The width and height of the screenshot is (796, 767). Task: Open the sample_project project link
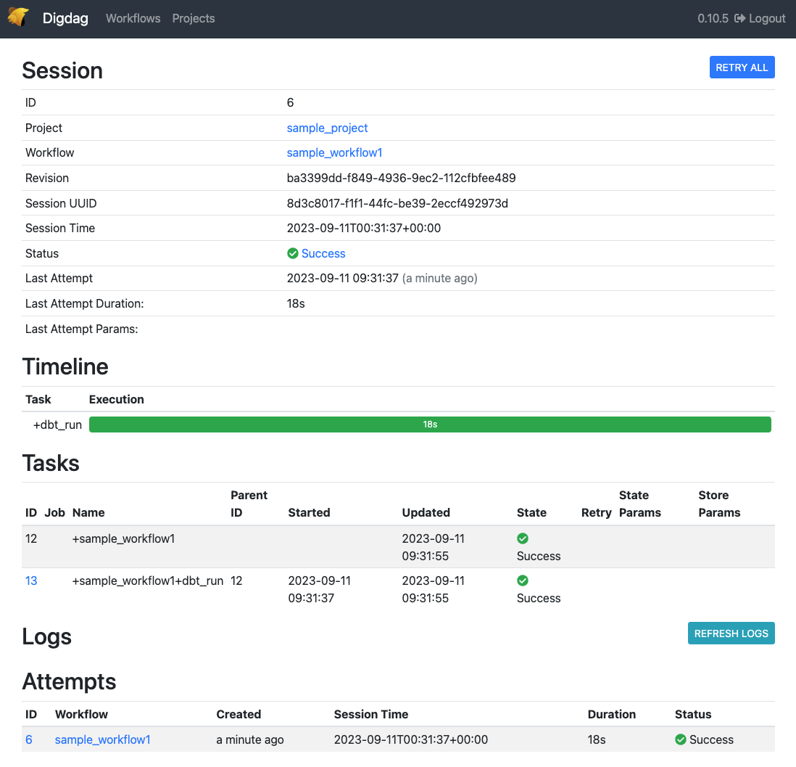(327, 128)
